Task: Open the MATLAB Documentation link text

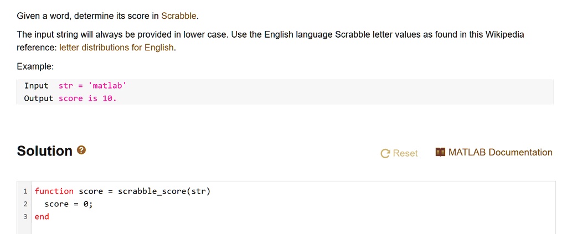Action: pyautogui.click(x=500, y=152)
